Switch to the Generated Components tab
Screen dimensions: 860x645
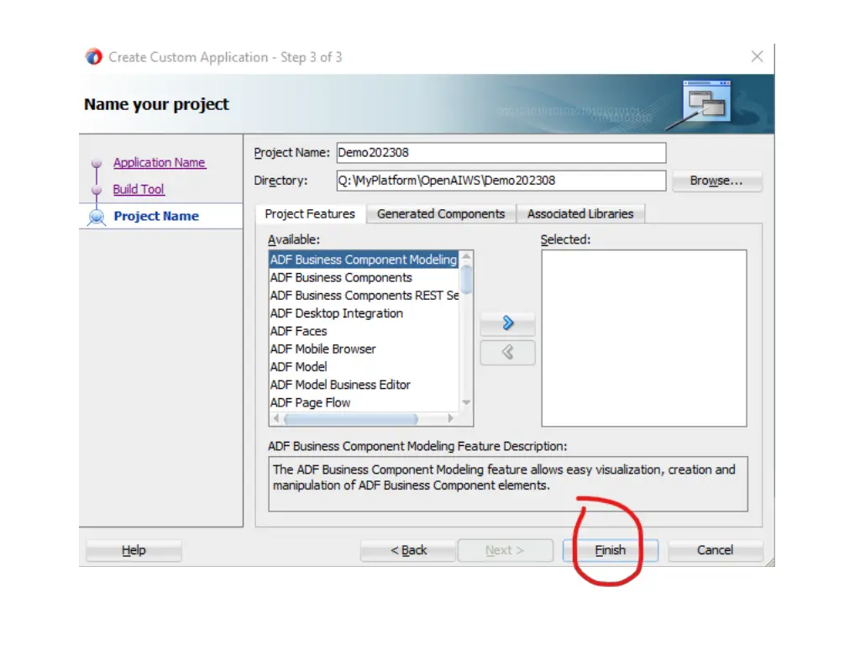441,214
